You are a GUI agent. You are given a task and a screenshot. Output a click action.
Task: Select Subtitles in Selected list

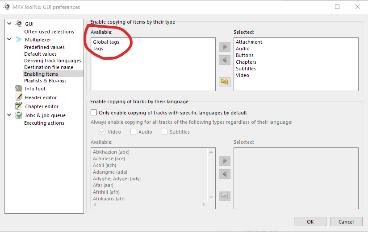[x=246, y=69]
